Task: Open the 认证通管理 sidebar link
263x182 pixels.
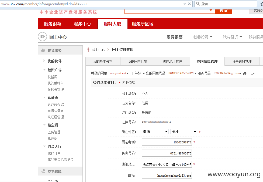Action: 56,117
